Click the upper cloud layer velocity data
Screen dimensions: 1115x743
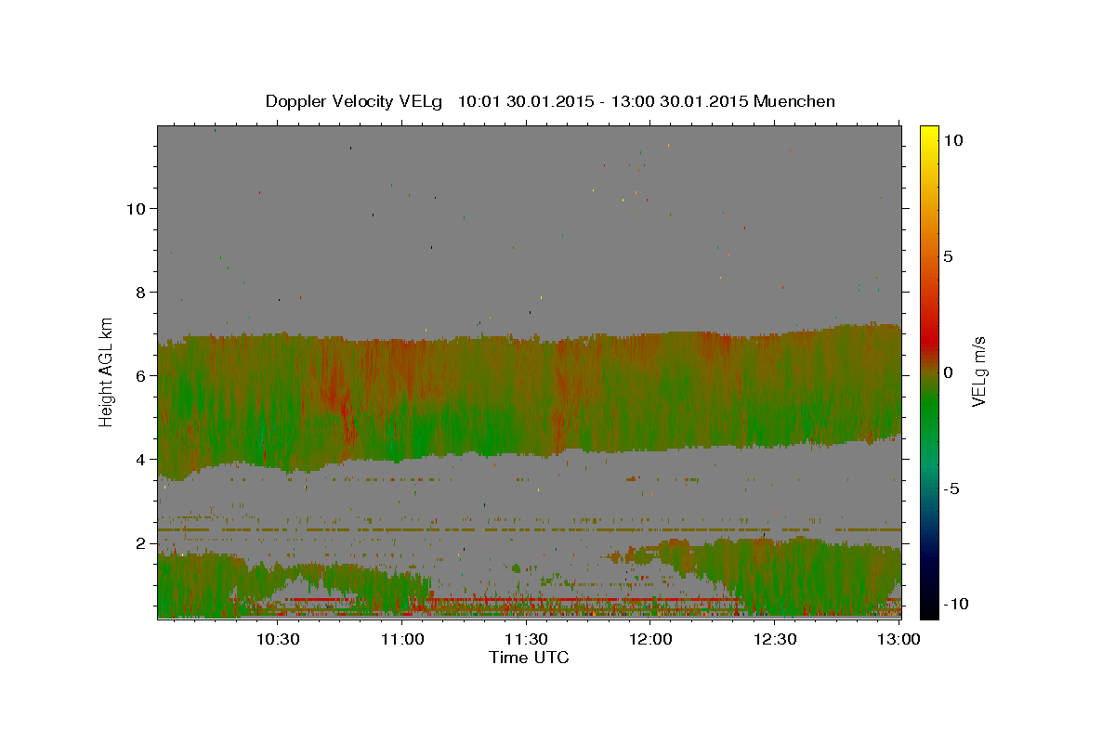tap(530, 399)
